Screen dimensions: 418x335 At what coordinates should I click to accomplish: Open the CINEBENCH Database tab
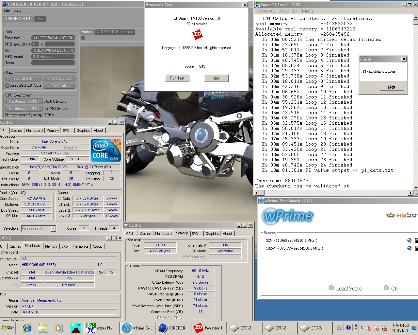tap(115, 32)
